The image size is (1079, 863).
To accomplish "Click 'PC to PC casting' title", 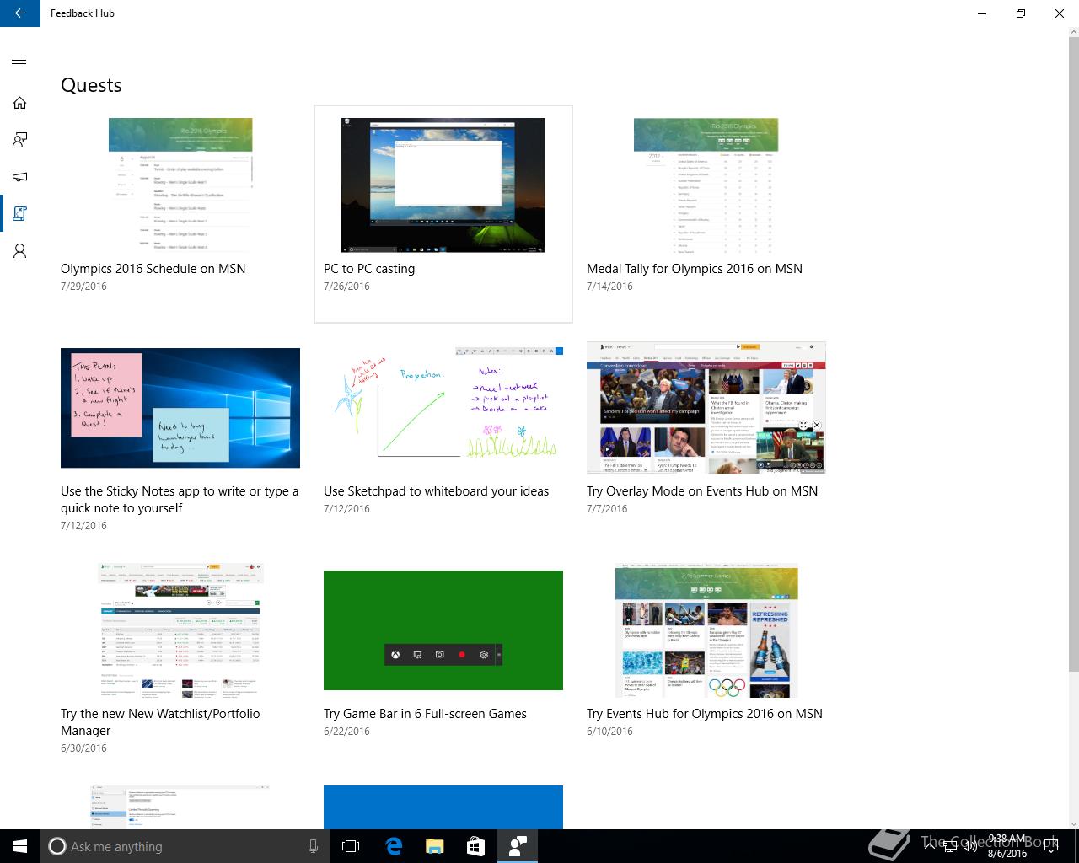I will point(369,269).
